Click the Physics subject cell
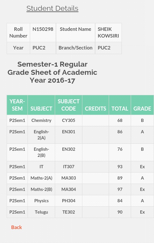The height and width of the screenshot is (243, 154). click(x=41, y=201)
